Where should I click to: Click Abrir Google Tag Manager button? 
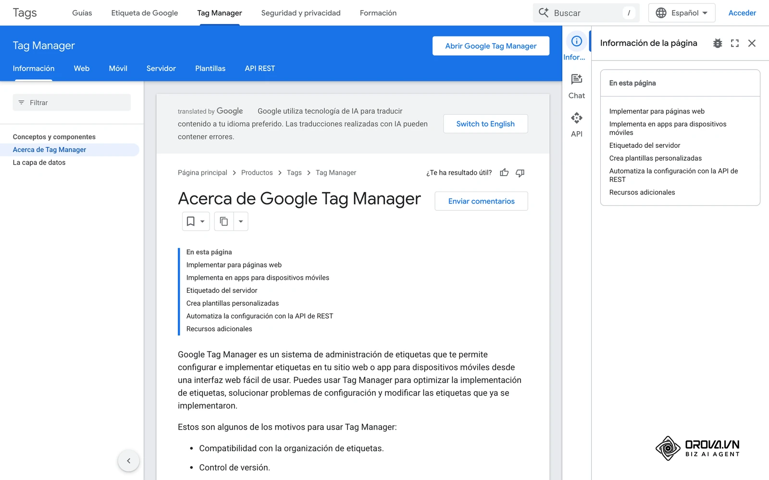[491, 46]
